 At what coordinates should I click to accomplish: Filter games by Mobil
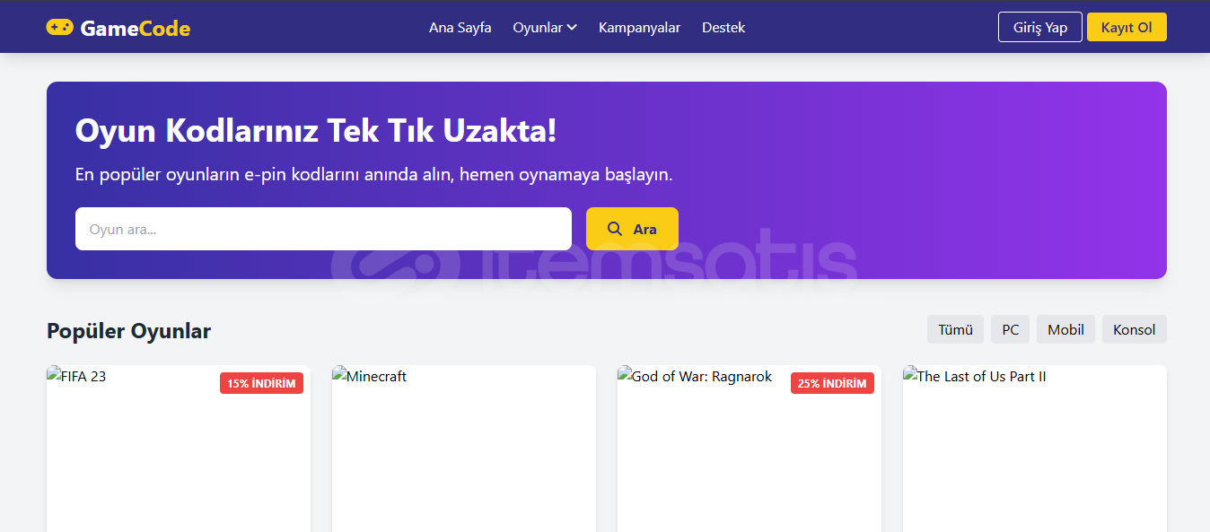point(1066,329)
